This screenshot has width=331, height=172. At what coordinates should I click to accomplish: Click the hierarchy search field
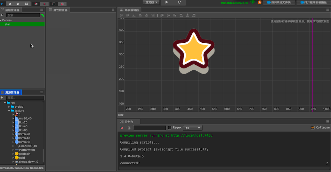[23, 15]
